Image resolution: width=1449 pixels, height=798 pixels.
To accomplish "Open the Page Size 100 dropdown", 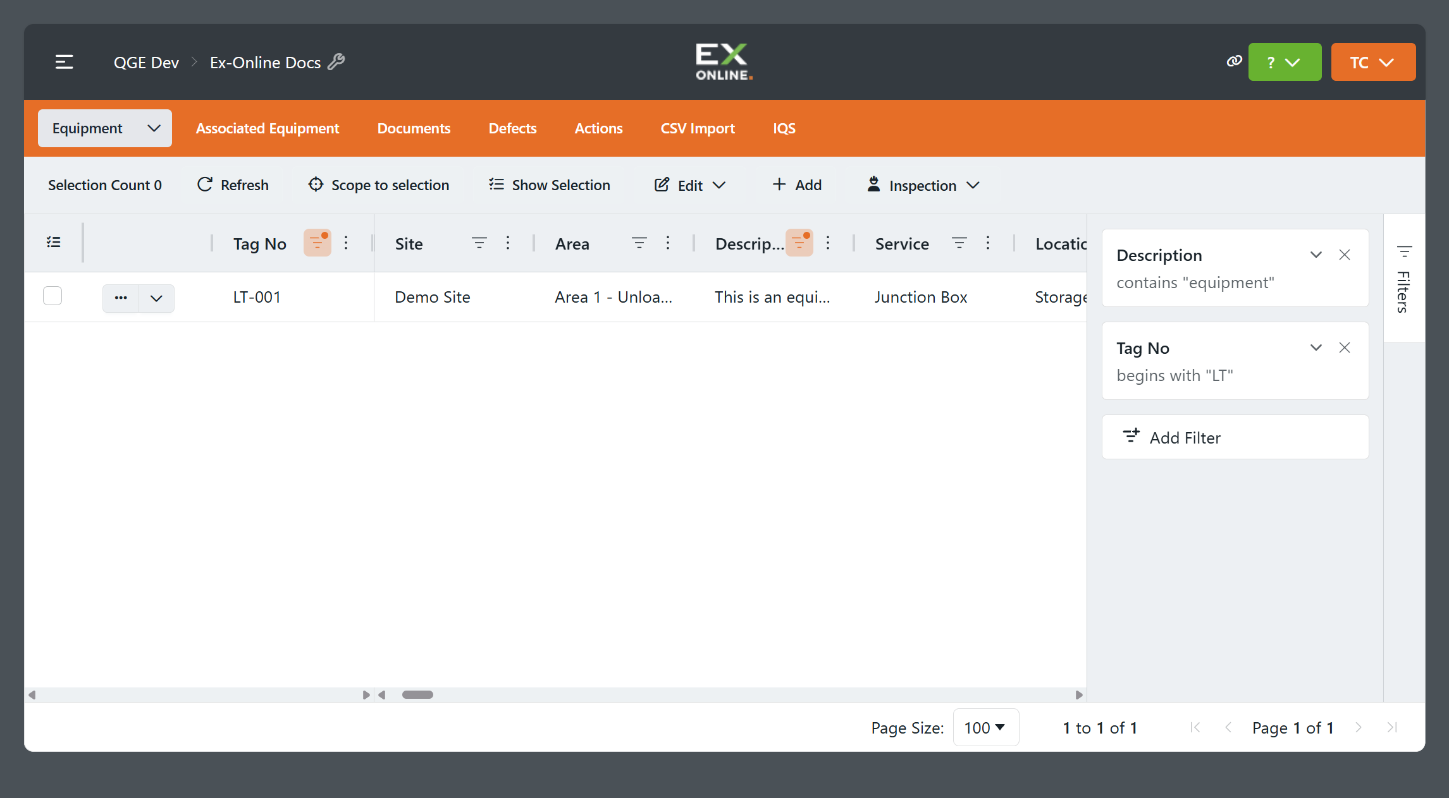I will (x=985, y=727).
